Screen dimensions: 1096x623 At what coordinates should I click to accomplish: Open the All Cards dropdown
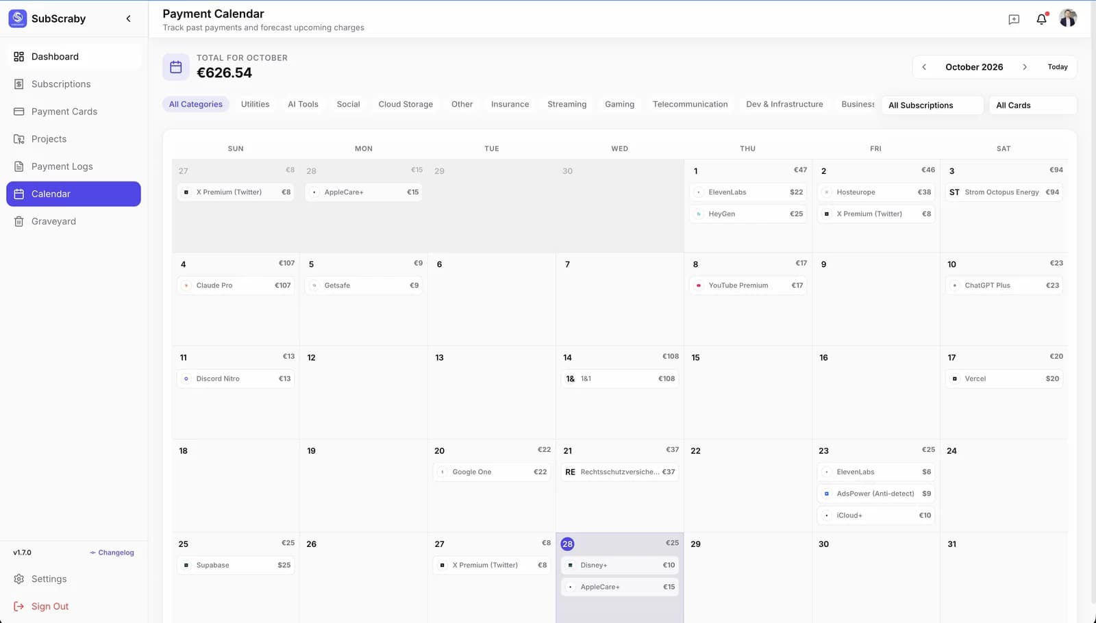tap(1033, 105)
